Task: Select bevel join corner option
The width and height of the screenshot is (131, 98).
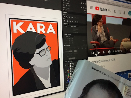Action: pyautogui.click(x=72, y=41)
